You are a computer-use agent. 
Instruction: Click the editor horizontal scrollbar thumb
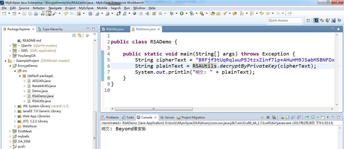[154, 109]
